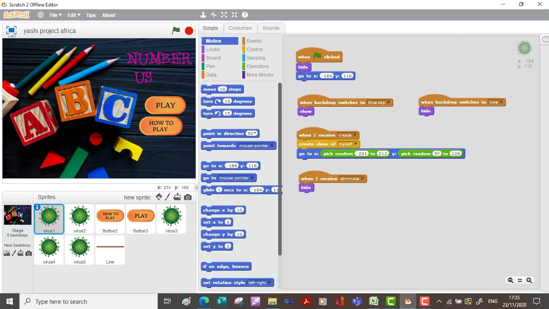The height and width of the screenshot is (309, 549).
Task: Select the Sound block category
Action: [213, 58]
